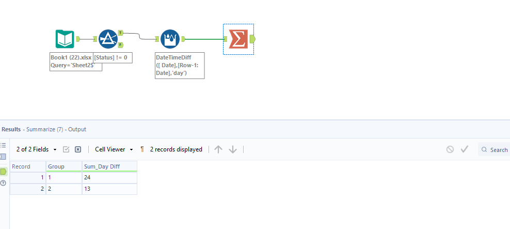Select the Multi-Row Formula tool icon

(x=170, y=39)
